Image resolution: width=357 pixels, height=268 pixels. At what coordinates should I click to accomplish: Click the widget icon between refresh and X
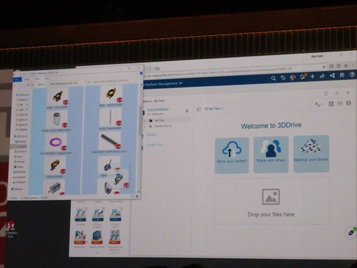pos(337,93)
